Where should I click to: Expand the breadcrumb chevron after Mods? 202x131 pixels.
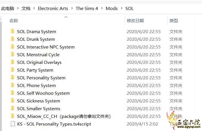pyautogui.click(x=121, y=9)
